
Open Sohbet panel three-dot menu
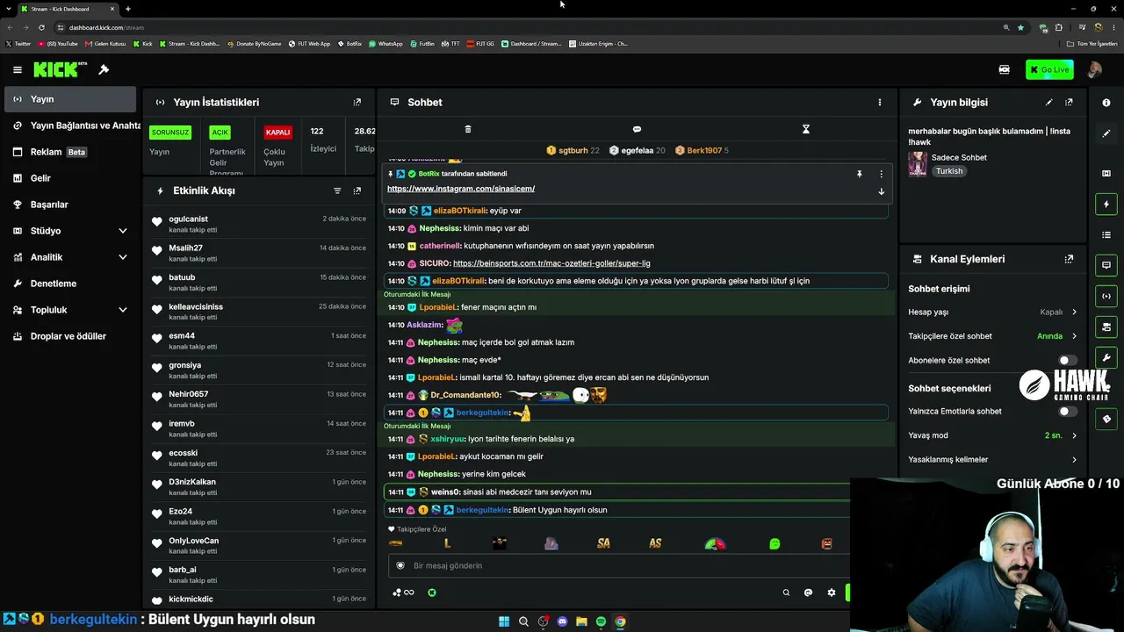tap(880, 103)
